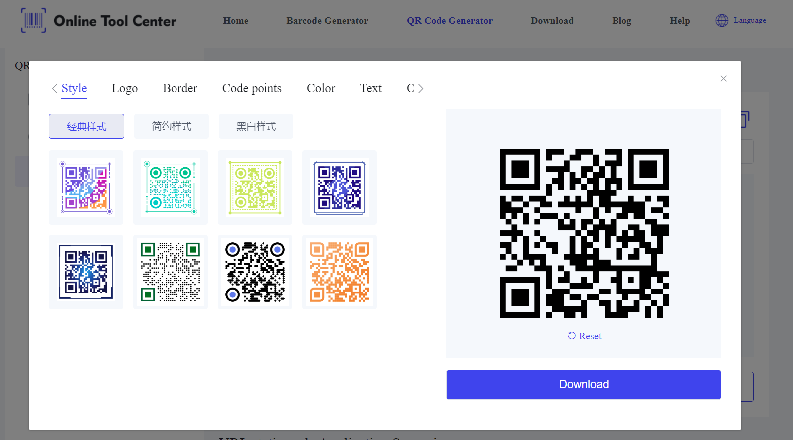Select the 黑白样式 style category
Image resolution: width=793 pixels, height=440 pixels.
point(256,126)
